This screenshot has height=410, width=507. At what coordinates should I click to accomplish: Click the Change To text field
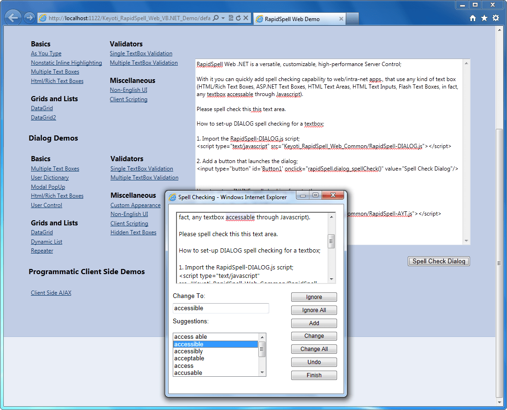point(221,308)
